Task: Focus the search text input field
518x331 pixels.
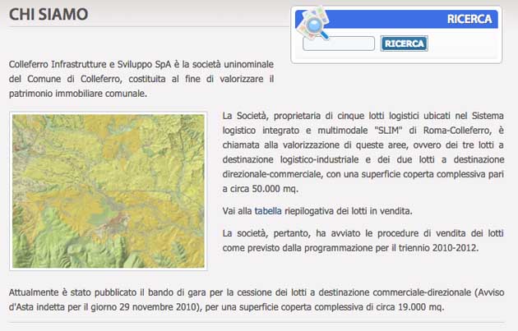Action: [339, 44]
